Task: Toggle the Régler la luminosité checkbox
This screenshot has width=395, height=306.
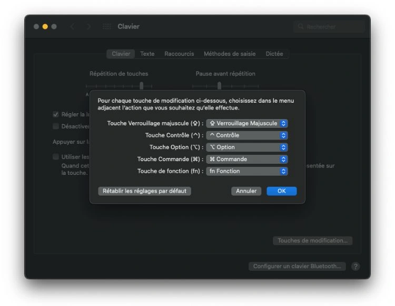Action: click(56, 114)
